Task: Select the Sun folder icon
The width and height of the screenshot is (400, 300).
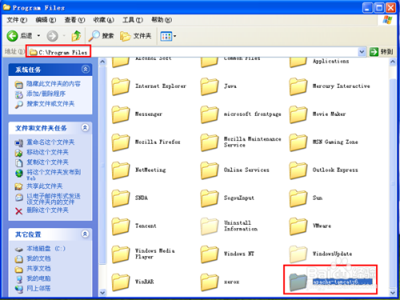Action: coord(298,198)
